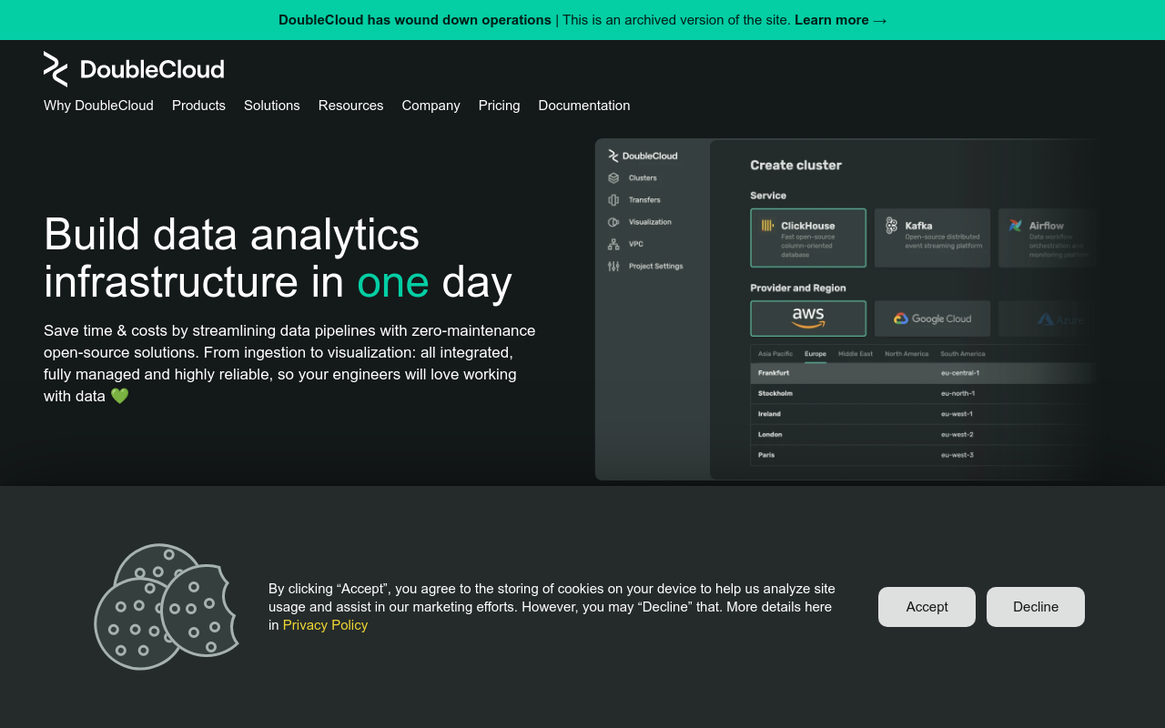The image size is (1165, 728).
Task: Switch to the Asia Pacific region tab
Action: (775, 354)
